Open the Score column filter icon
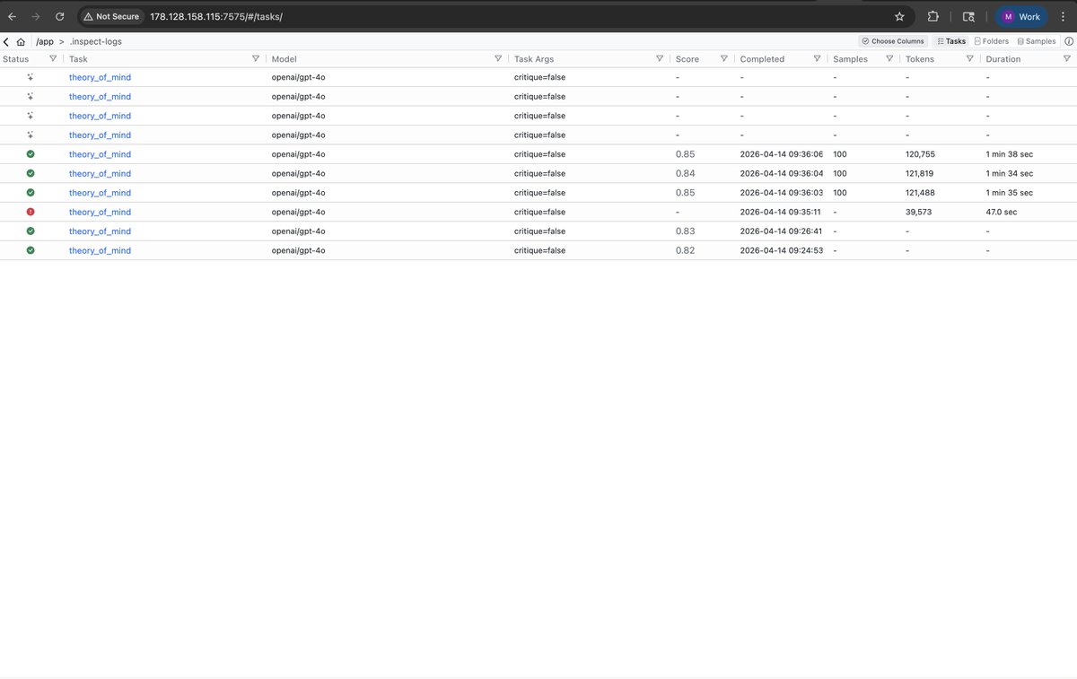Screen dimensions: 1077x679 724,59
